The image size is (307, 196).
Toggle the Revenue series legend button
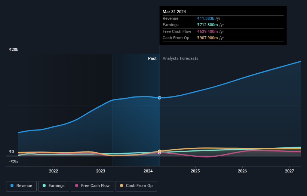[x=21, y=186]
